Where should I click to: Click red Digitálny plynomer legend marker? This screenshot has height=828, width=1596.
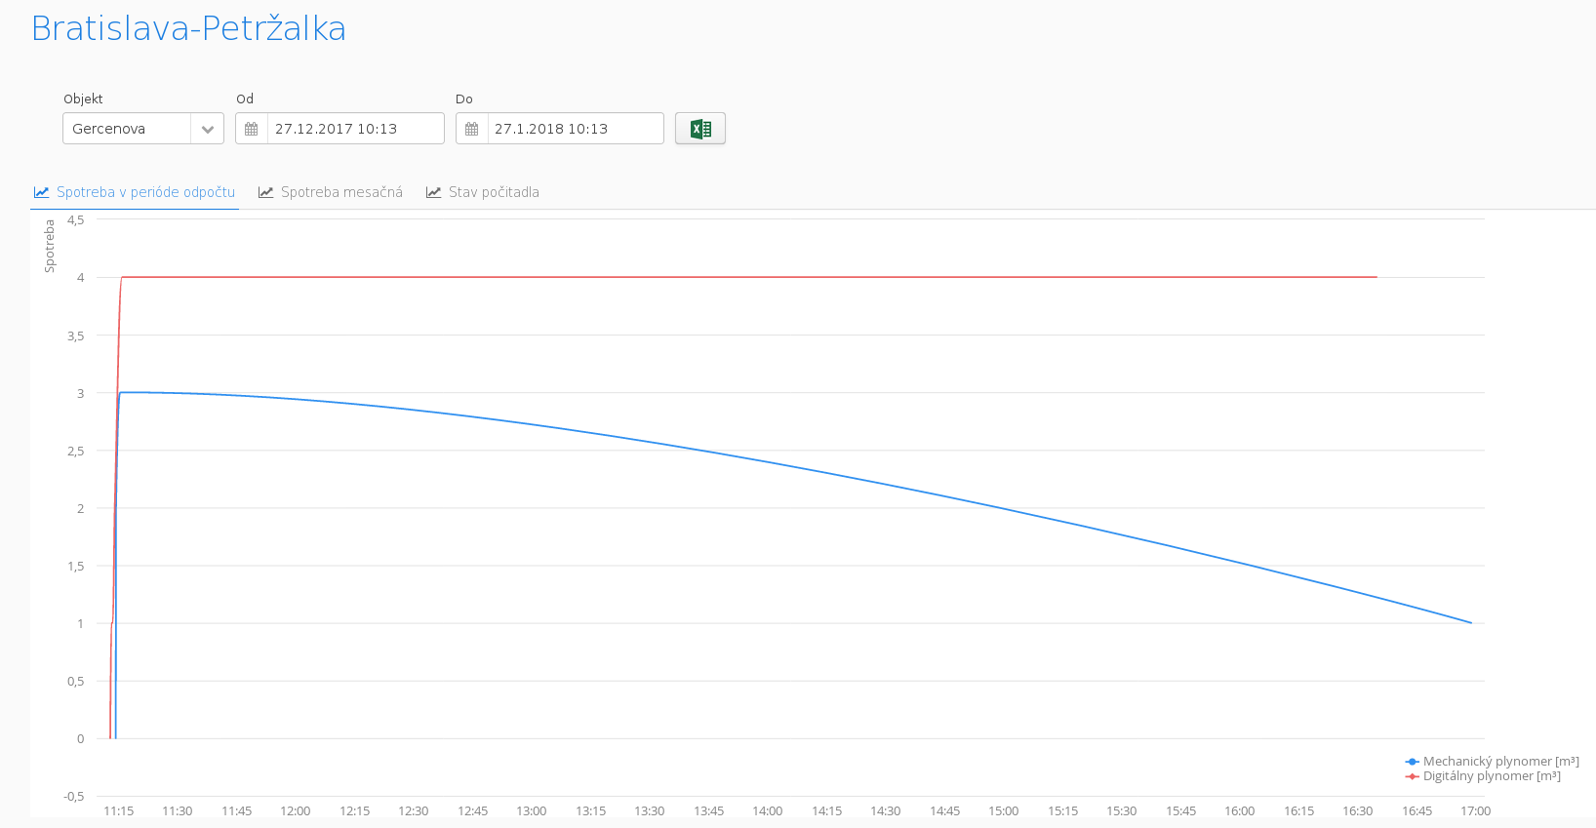[1412, 776]
